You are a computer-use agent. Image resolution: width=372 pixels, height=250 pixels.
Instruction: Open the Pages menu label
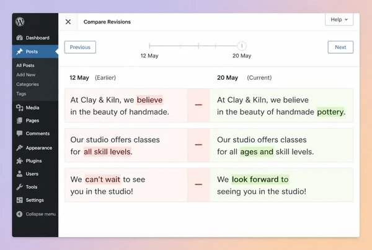[x=32, y=121]
